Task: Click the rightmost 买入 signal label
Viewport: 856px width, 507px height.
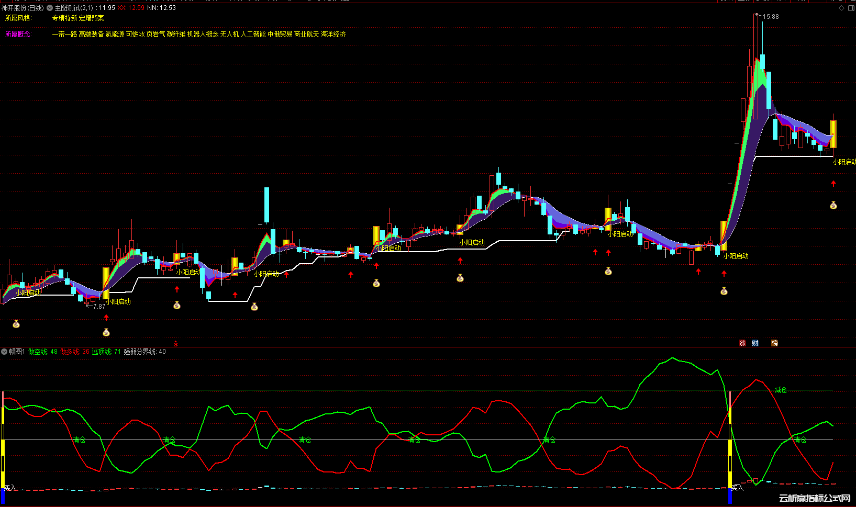Action: click(x=737, y=488)
